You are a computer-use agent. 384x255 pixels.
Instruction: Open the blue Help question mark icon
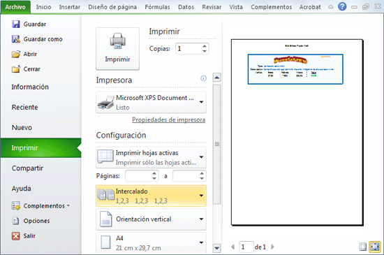pos(342,6)
